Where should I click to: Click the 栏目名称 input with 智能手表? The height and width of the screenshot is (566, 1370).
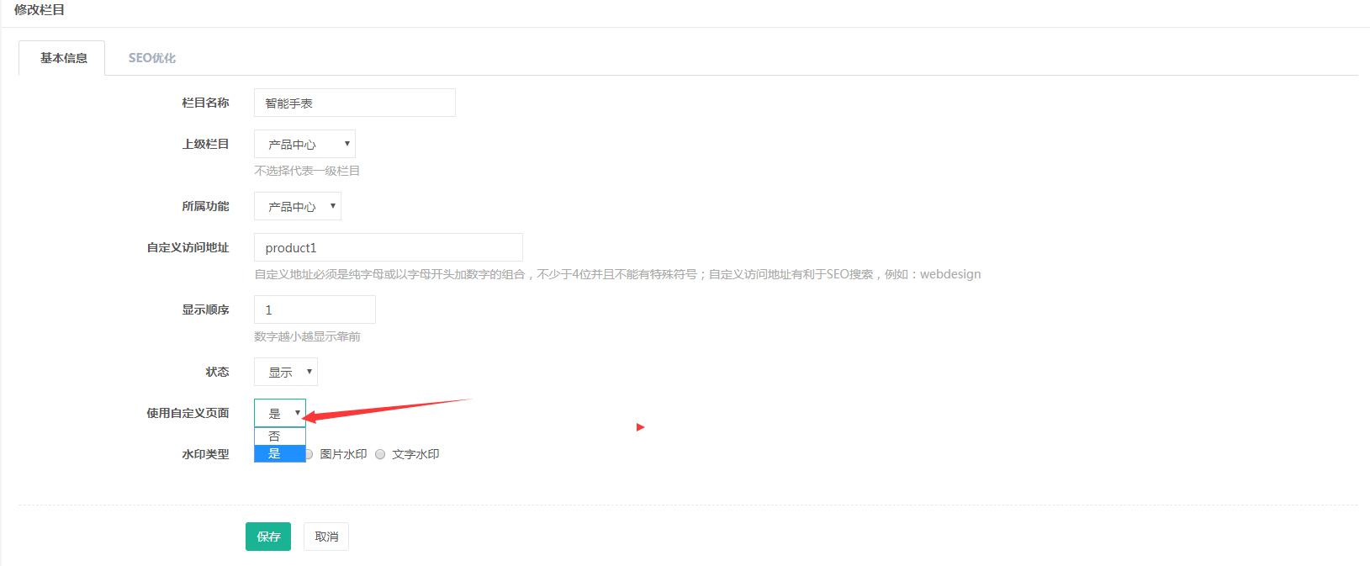[354, 103]
